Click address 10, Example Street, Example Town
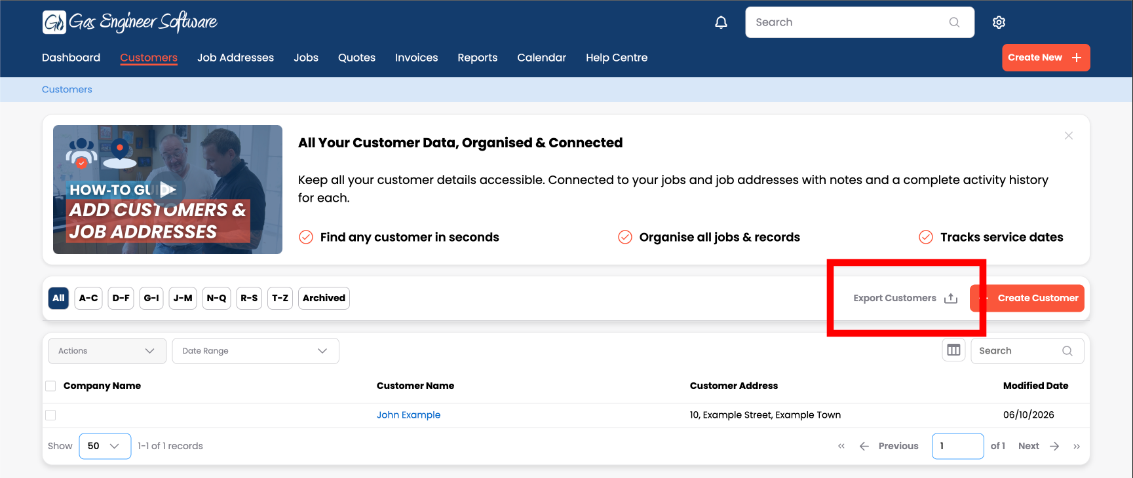The height and width of the screenshot is (478, 1133). (765, 415)
